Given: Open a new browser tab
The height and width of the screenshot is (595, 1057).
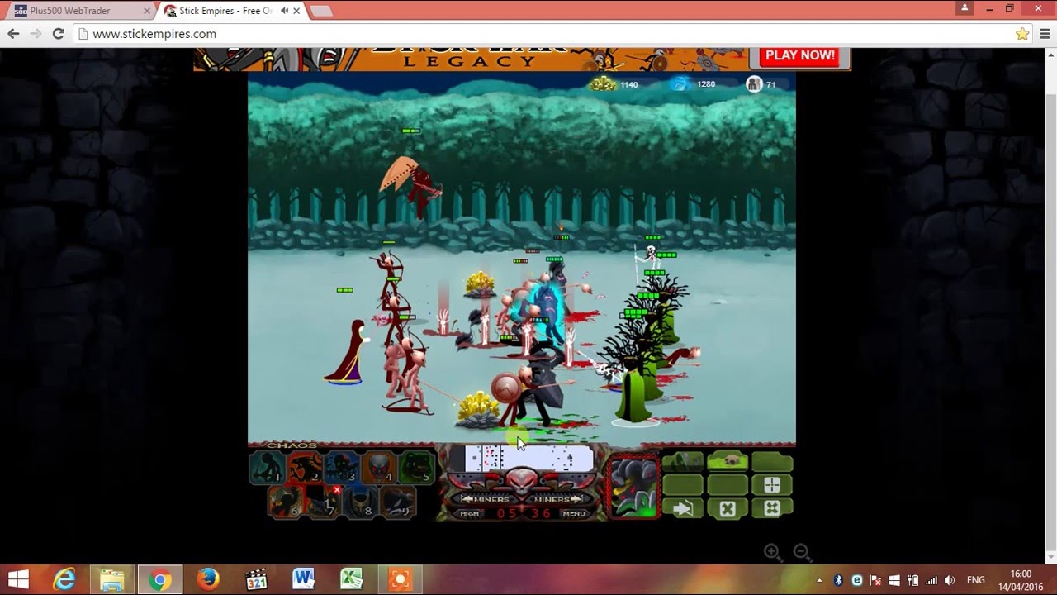Looking at the screenshot, I should (321, 11).
